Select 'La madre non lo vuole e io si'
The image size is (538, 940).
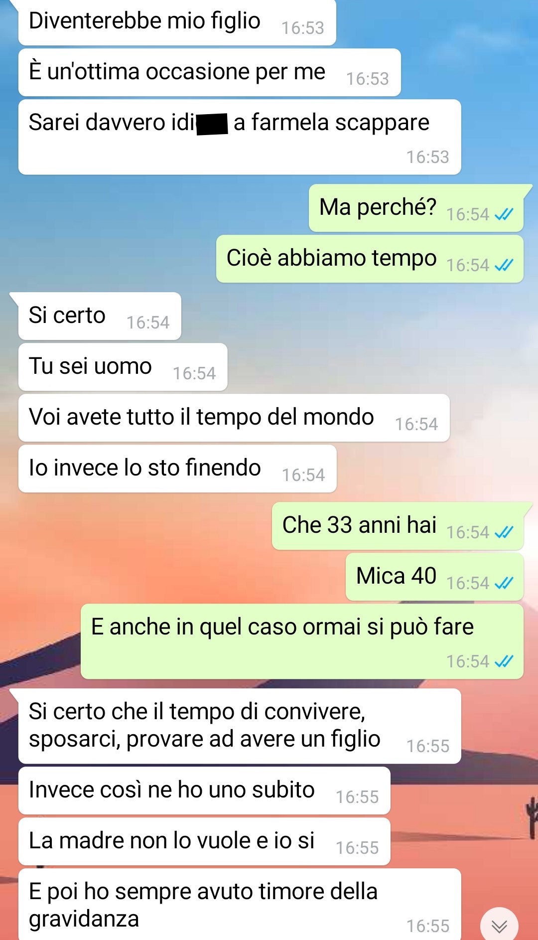204,841
